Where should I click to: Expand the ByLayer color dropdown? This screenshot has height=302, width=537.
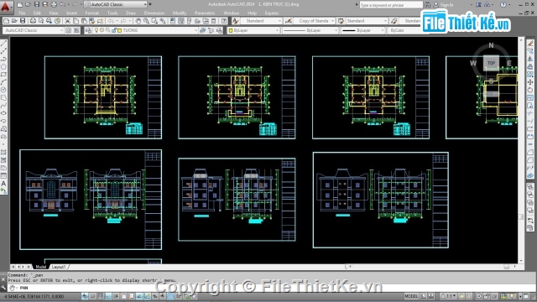coord(253,30)
